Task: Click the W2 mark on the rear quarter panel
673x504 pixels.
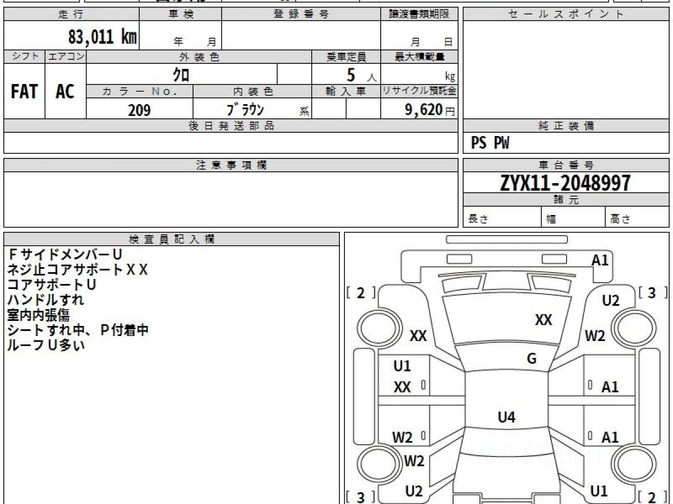Action: pyautogui.click(x=414, y=461)
